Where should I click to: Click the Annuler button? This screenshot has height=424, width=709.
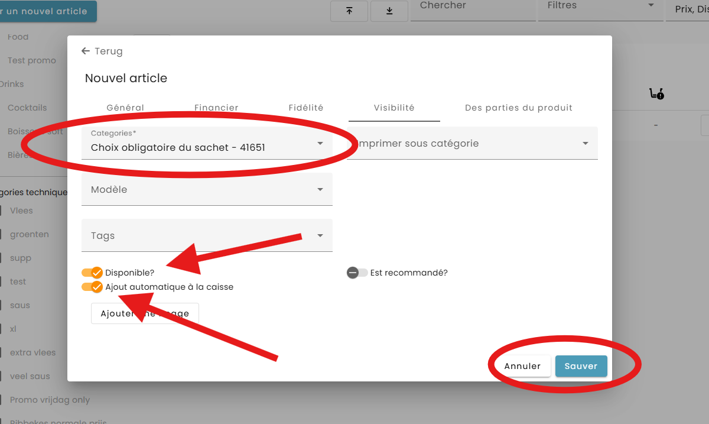522,366
